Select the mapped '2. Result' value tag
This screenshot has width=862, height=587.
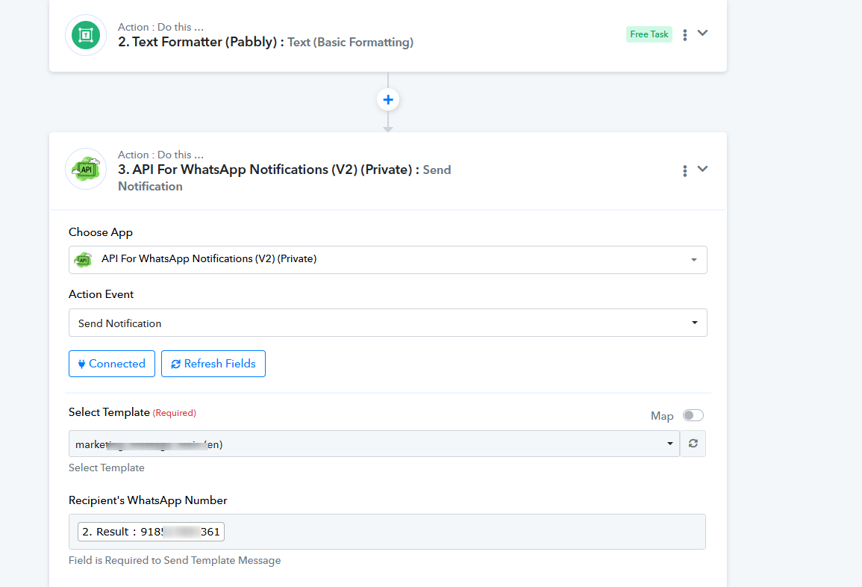coord(152,532)
